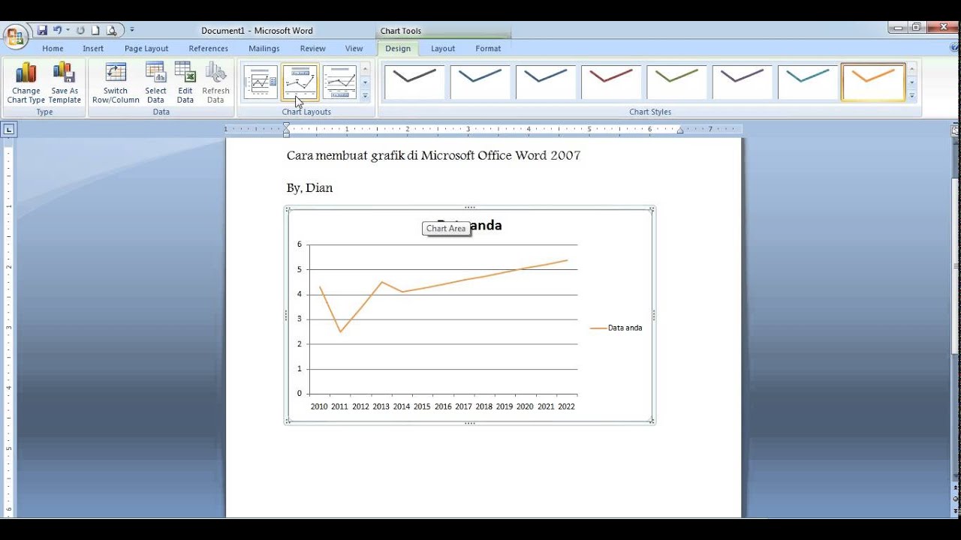The width and height of the screenshot is (961, 540).
Task: Apply the third chart layout thumbnail
Action: pos(339,82)
